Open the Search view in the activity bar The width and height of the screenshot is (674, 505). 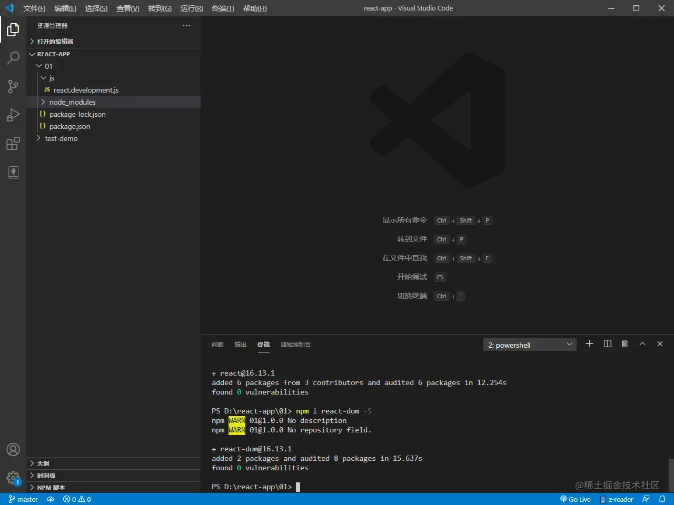(x=13, y=58)
